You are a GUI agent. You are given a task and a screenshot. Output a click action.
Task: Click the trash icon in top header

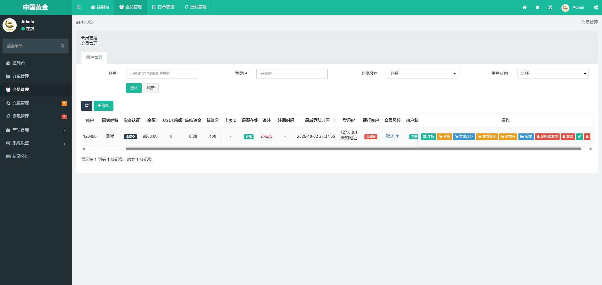click(x=538, y=7)
